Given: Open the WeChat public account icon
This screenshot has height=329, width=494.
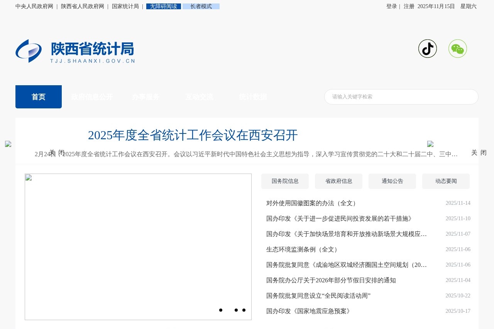Looking at the screenshot, I should [458, 49].
